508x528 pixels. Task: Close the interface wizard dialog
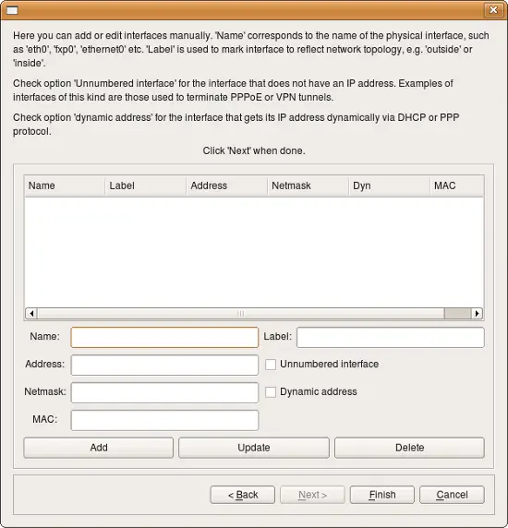click(493, 10)
